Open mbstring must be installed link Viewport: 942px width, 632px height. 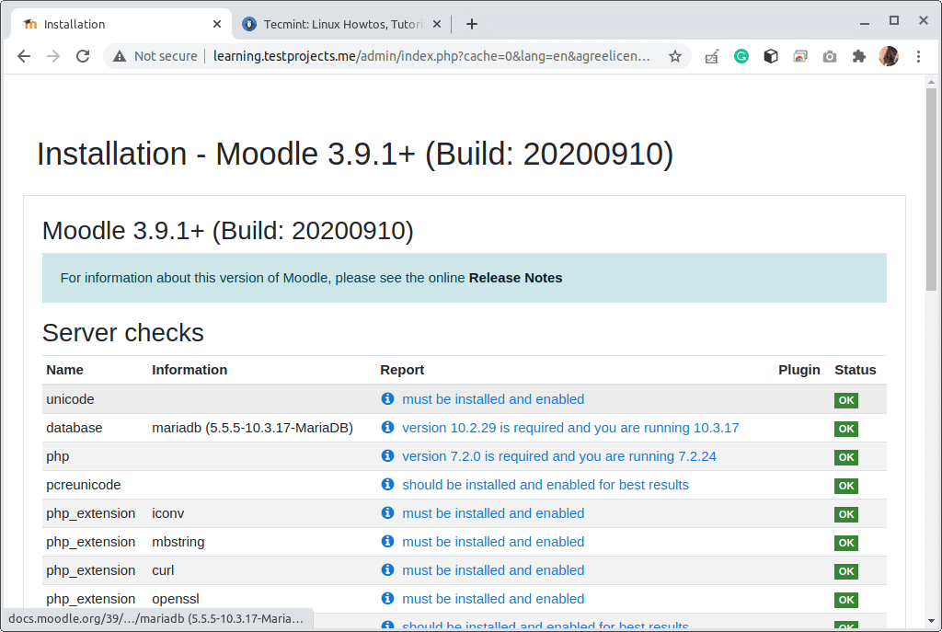[493, 542]
